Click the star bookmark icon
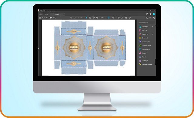The width and height of the screenshot is (194, 118). tap(43, 18)
